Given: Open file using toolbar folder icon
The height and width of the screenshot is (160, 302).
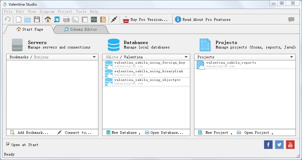Looking at the screenshot, I should coord(28,19).
